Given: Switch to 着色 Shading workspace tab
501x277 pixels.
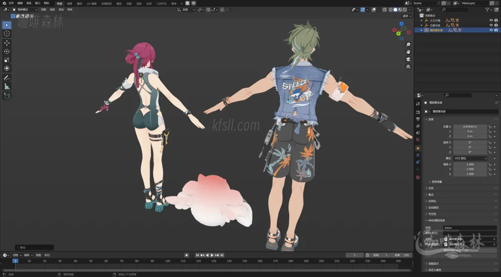Looking at the screenshot, I should click(119, 3).
